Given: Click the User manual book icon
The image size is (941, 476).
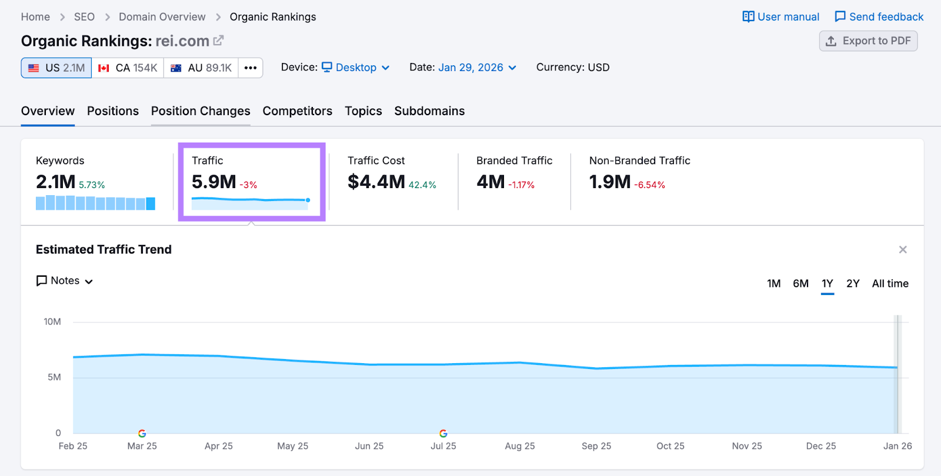Looking at the screenshot, I should 748,17.
